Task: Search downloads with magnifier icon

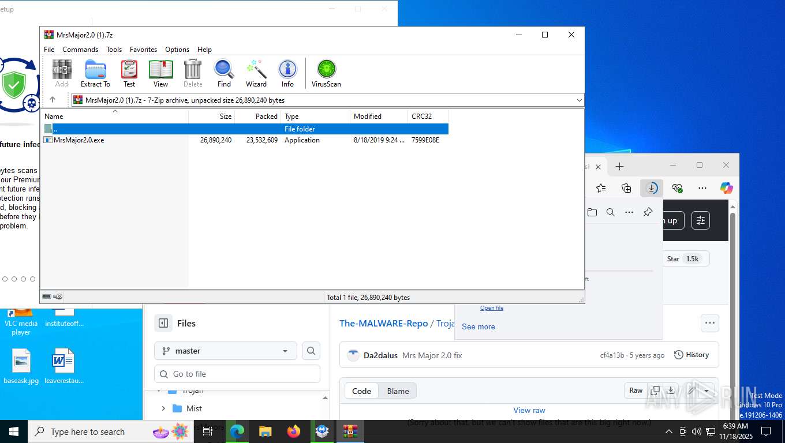Action: 611,212
